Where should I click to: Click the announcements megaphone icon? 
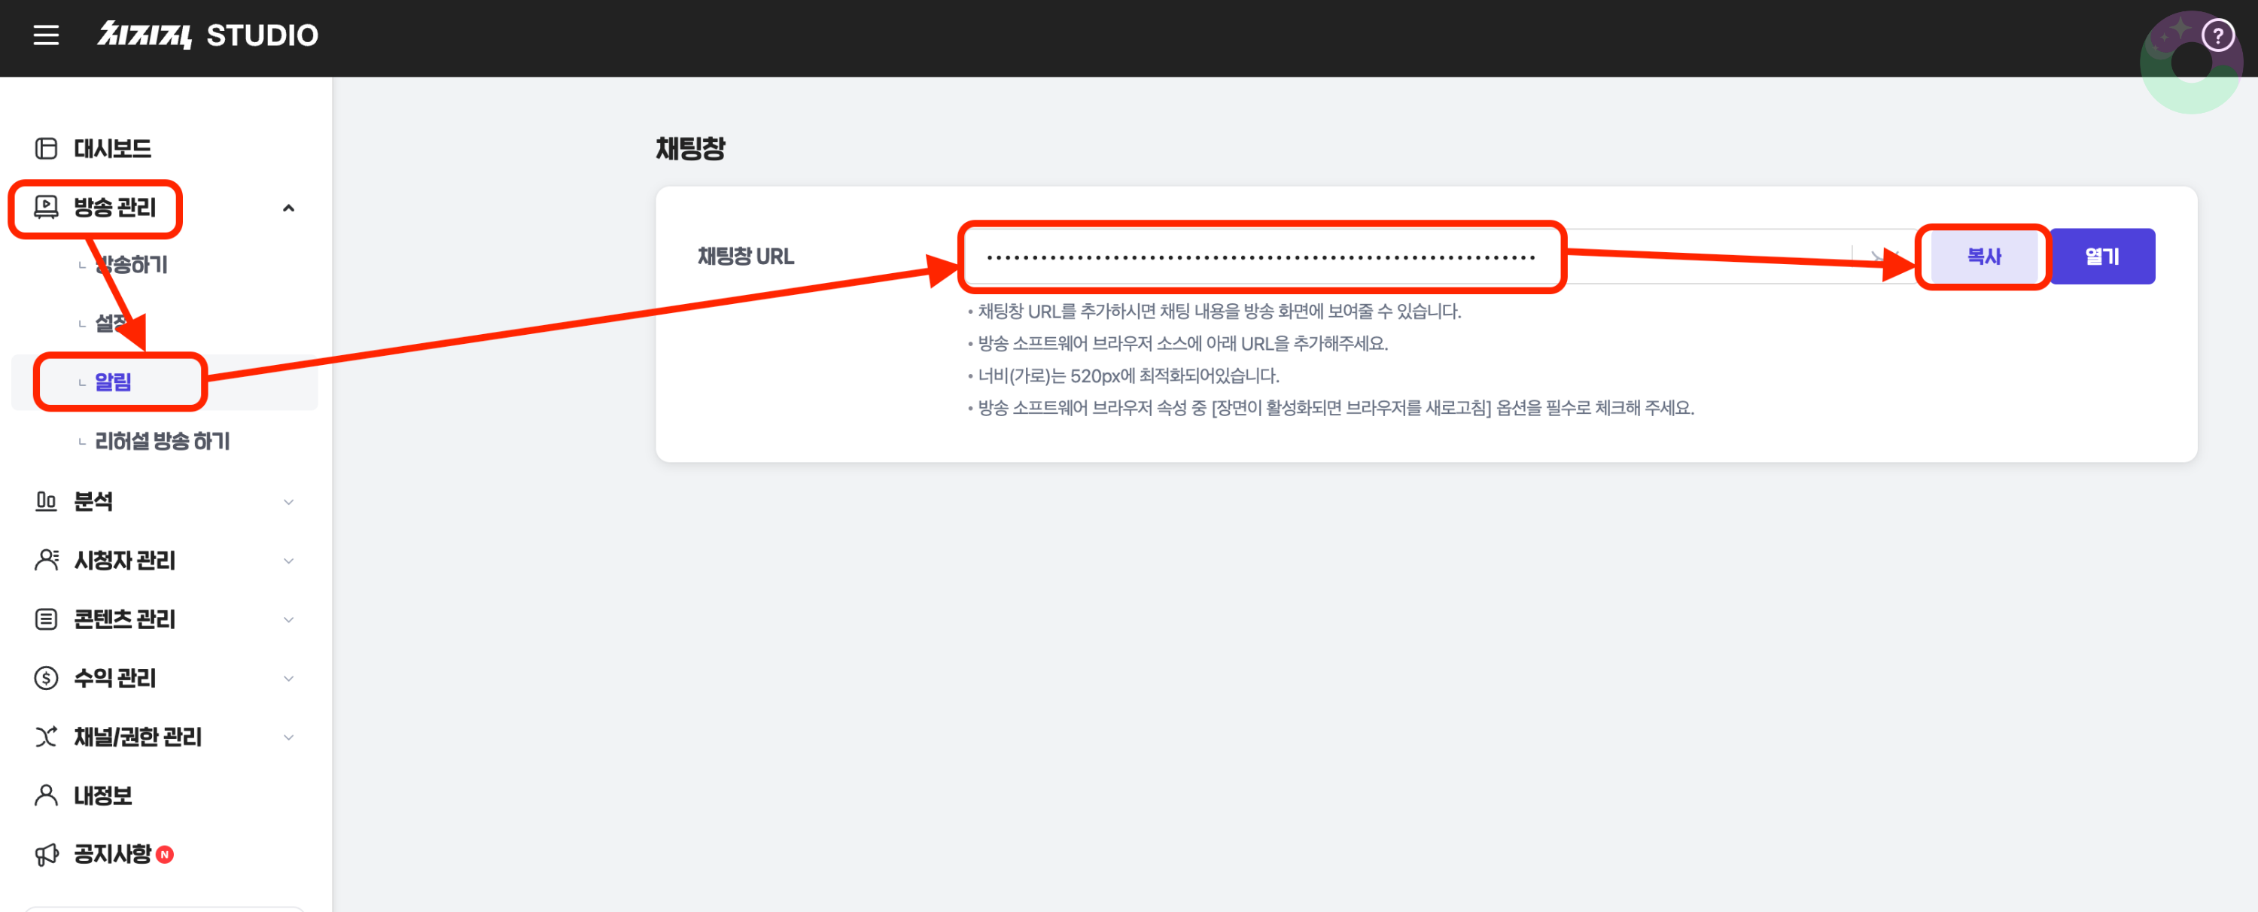46,854
